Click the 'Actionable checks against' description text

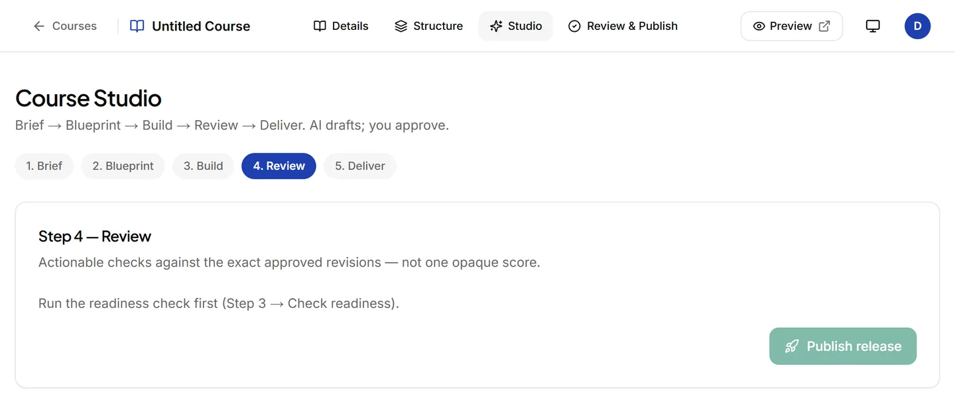click(289, 262)
